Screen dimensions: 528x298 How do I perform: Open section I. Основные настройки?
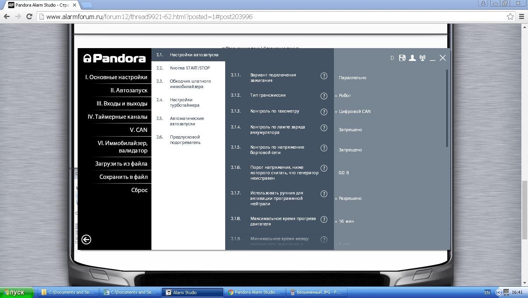point(116,77)
